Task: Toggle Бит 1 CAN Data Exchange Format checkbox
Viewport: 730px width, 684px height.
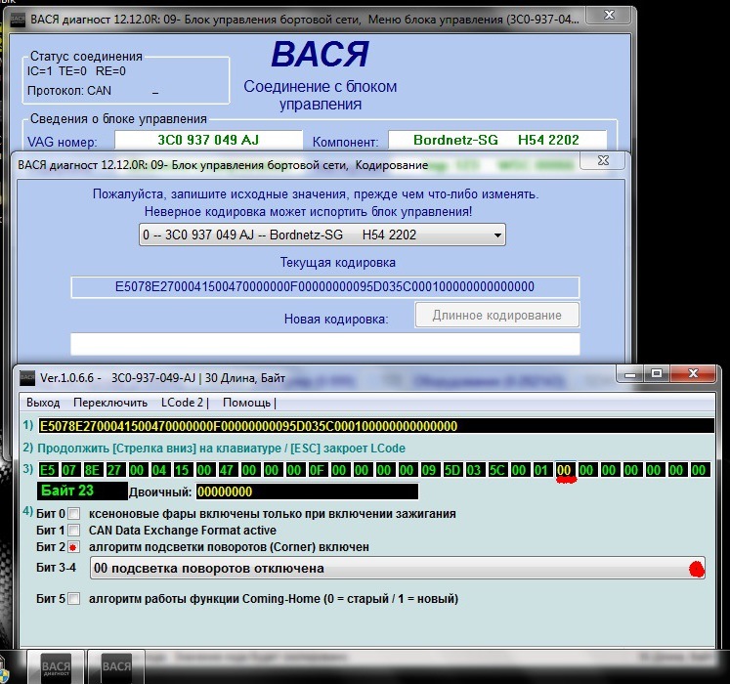Action: [x=73, y=531]
